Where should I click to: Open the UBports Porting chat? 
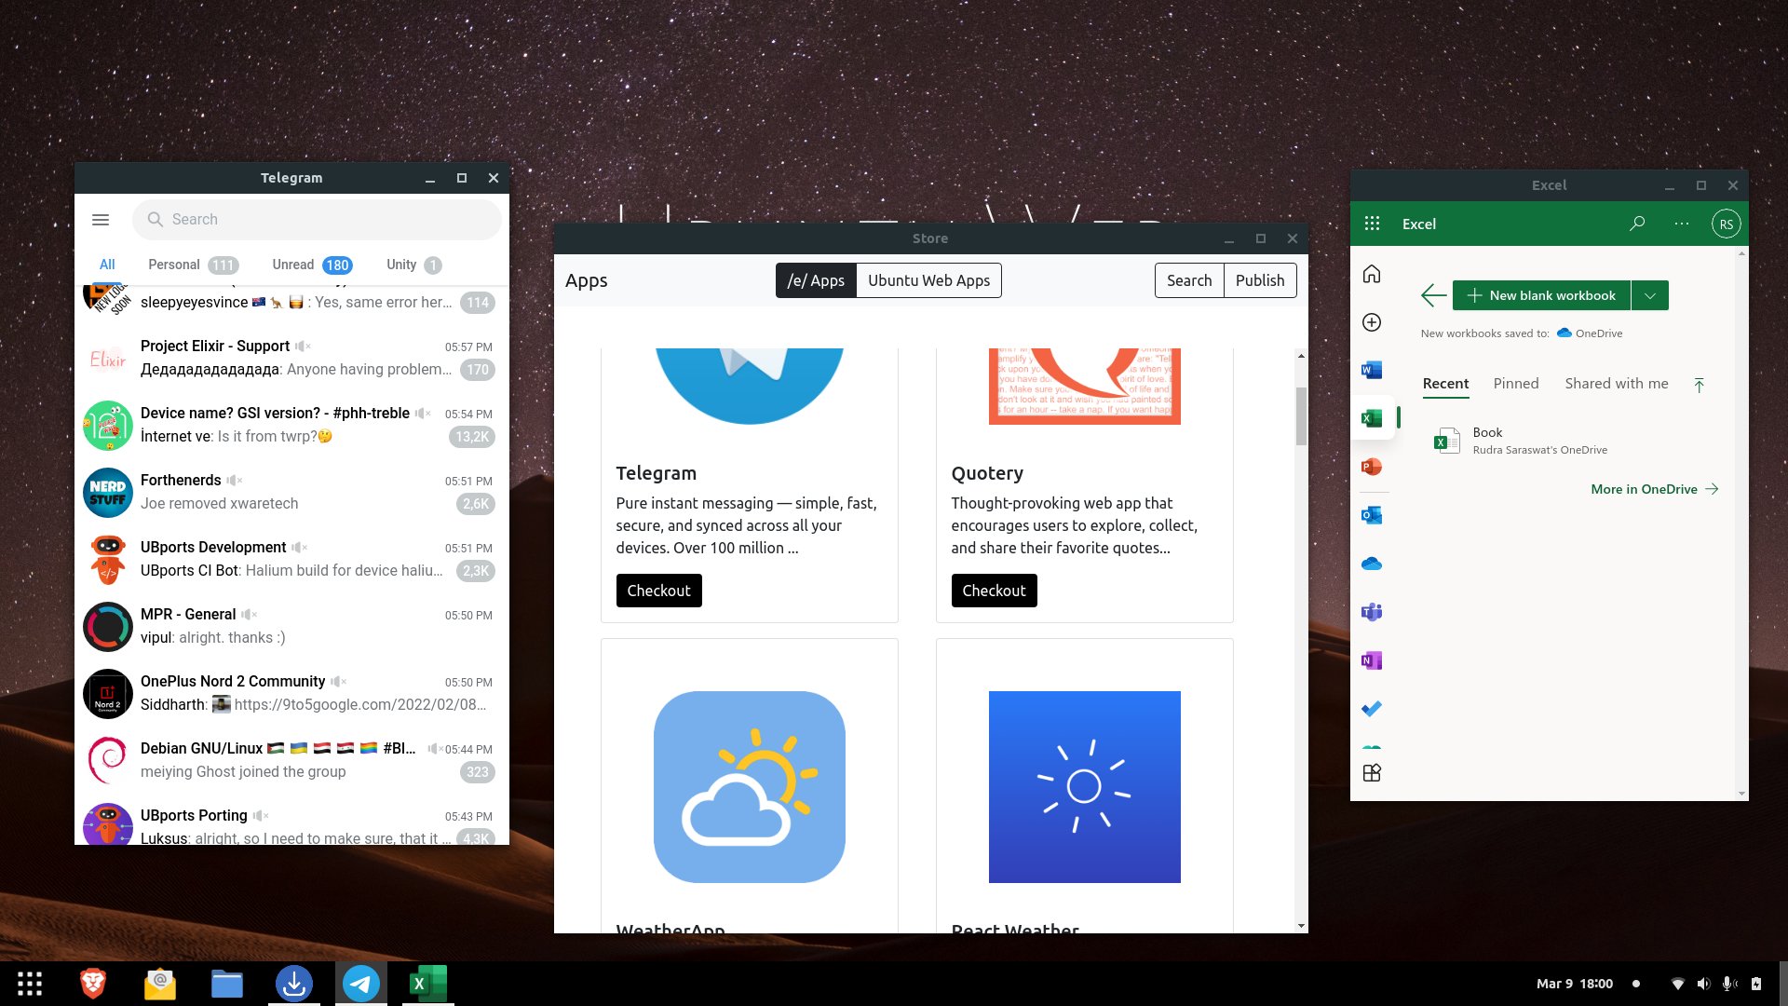291,822
